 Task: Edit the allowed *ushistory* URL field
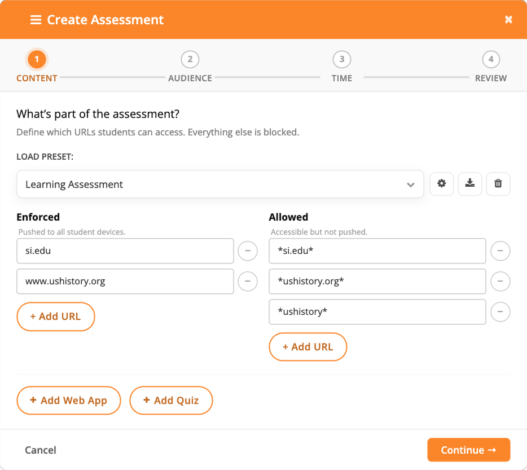coord(377,311)
